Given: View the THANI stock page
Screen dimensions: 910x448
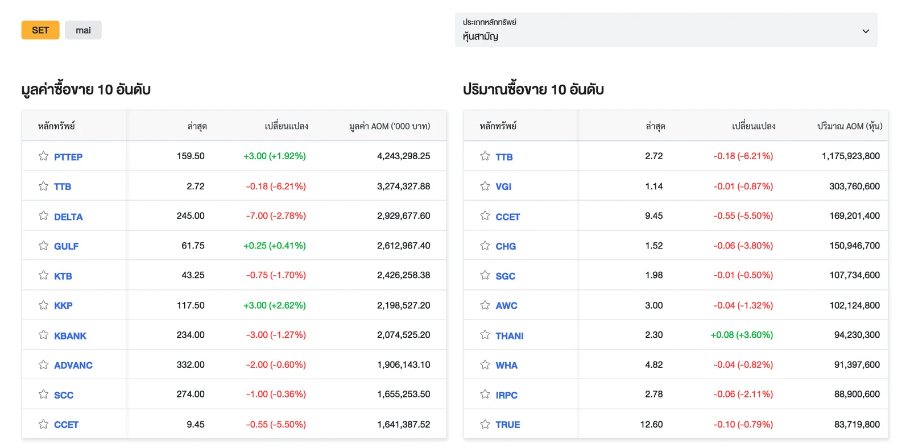Looking at the screenshot, I should pos(510,336).
